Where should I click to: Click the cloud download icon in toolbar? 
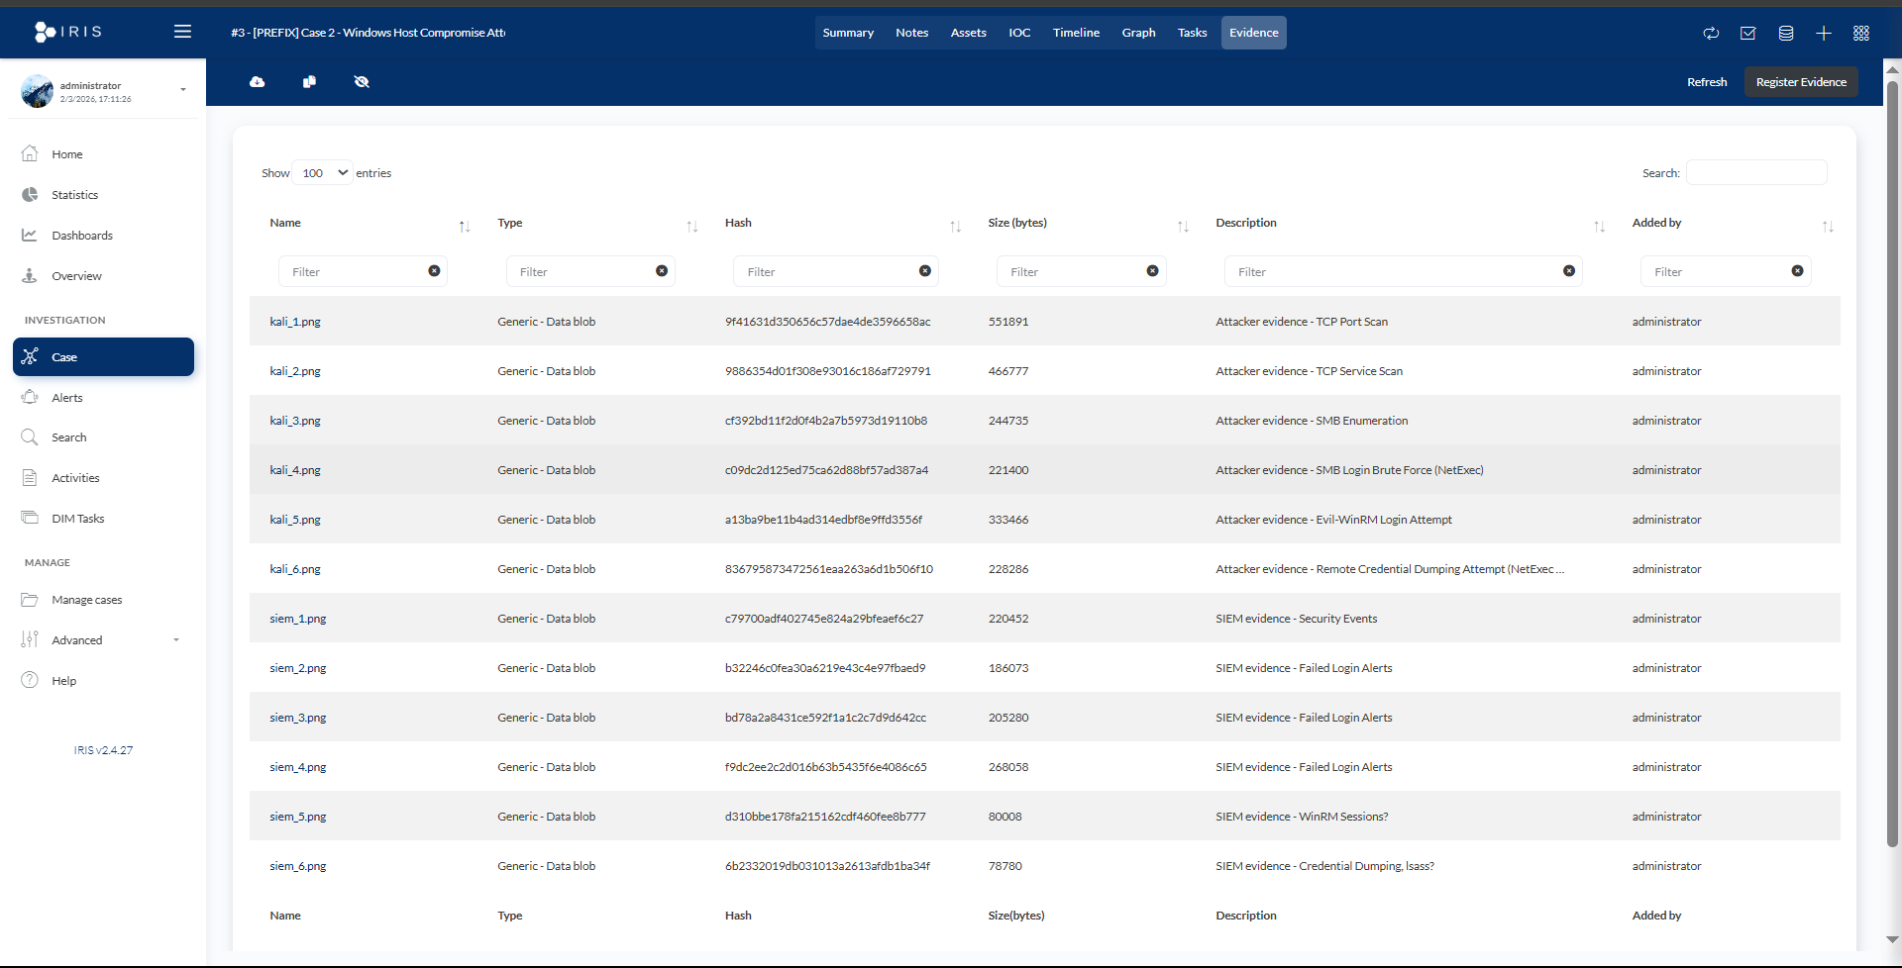(258, 82)
